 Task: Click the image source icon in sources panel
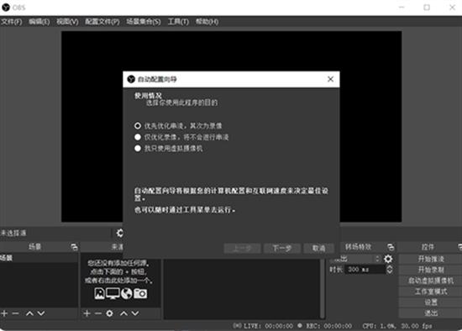click(x=100, y=293)
